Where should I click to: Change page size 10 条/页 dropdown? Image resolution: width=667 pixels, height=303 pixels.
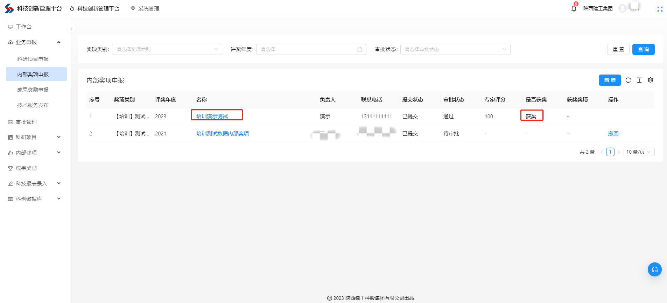click(639, 152)
